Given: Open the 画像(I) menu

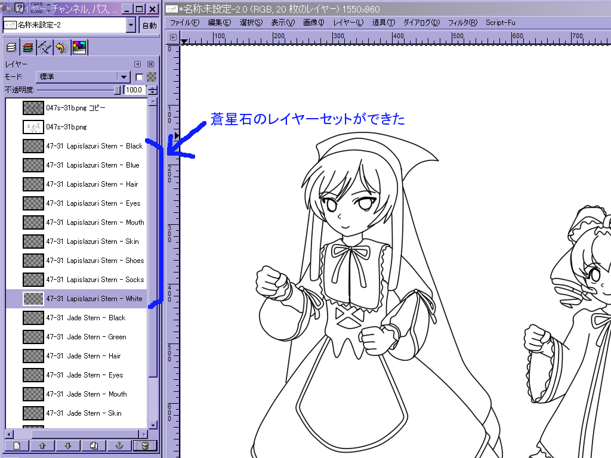Looking at the screenshot, I should click(314, 23).
